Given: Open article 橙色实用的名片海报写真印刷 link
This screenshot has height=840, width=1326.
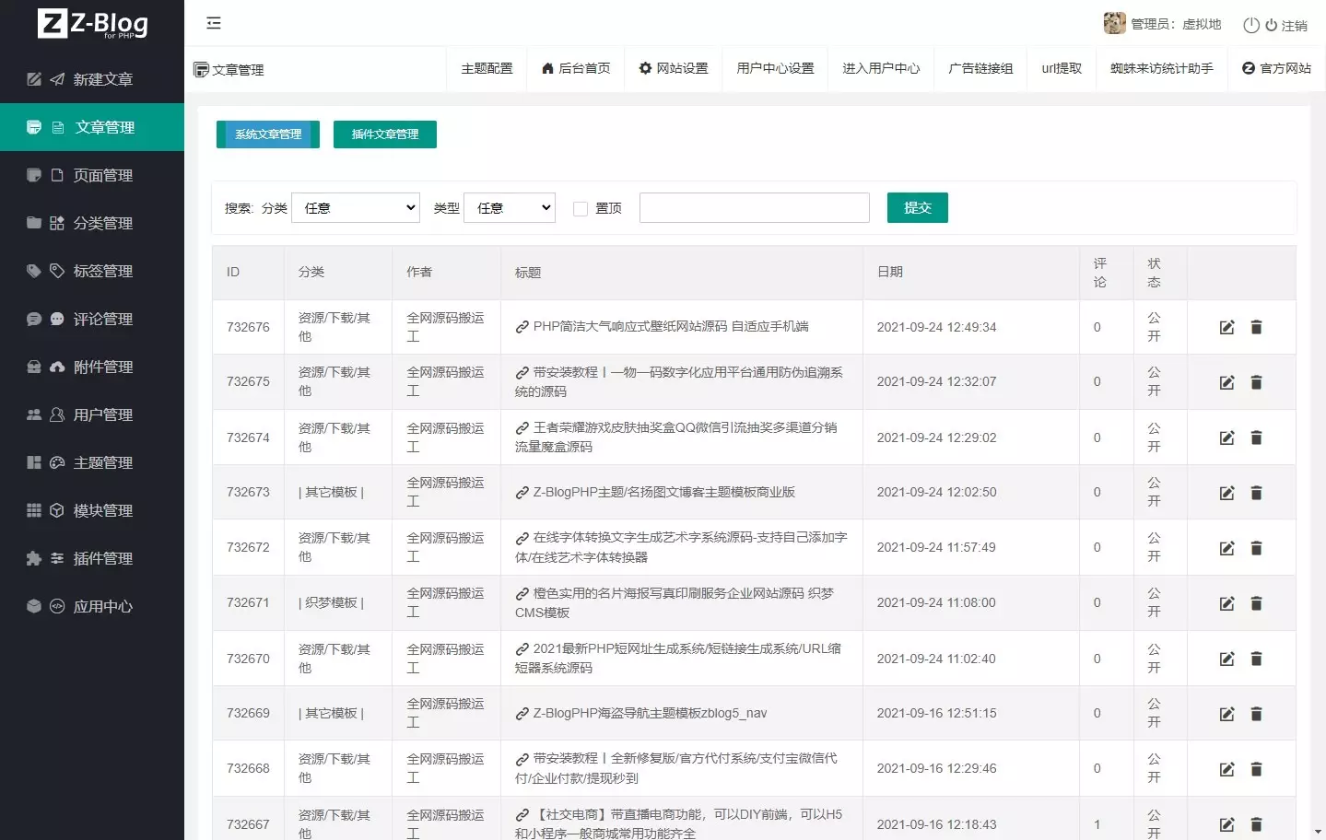Looking at the screenshot, I should [x=675, y=602].
